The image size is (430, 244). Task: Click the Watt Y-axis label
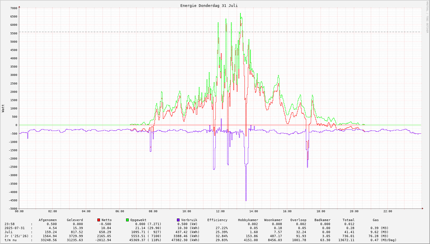point(3,108)
